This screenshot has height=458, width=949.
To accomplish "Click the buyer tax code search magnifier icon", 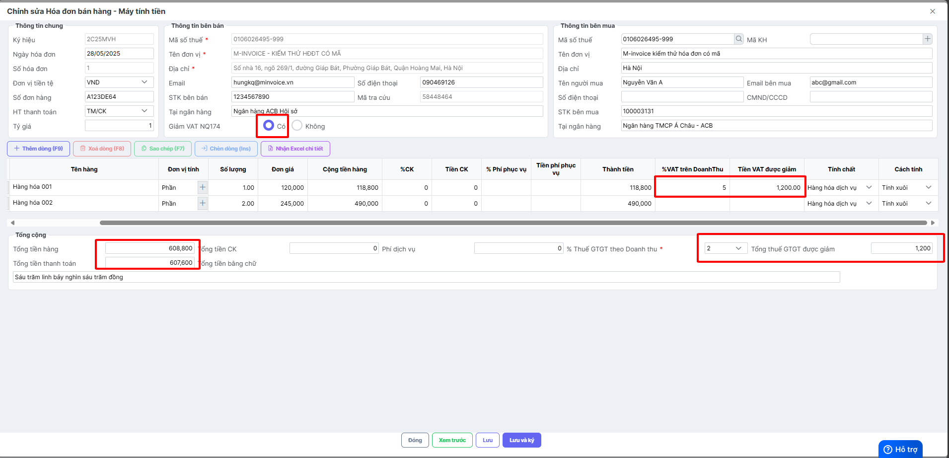I will point(739,39).
